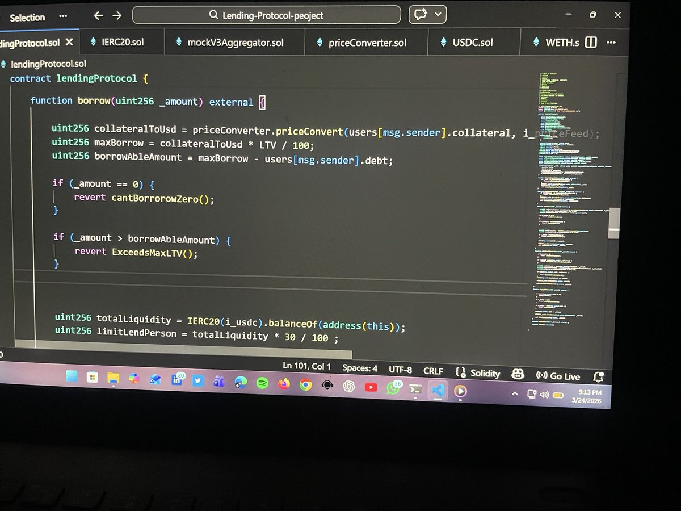Open notifications bell in status bar

pos(598,377)
